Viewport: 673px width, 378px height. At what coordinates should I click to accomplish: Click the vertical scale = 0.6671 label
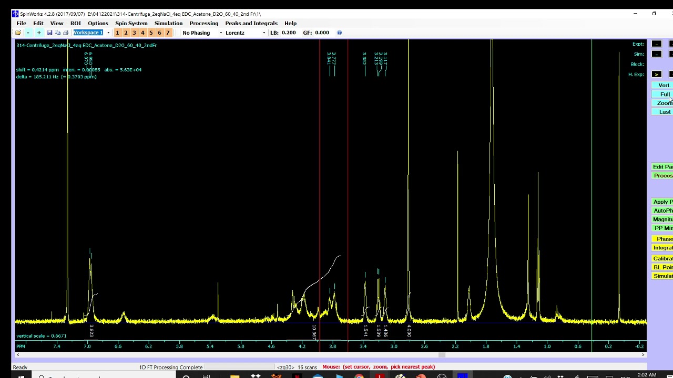pos(42,336)
